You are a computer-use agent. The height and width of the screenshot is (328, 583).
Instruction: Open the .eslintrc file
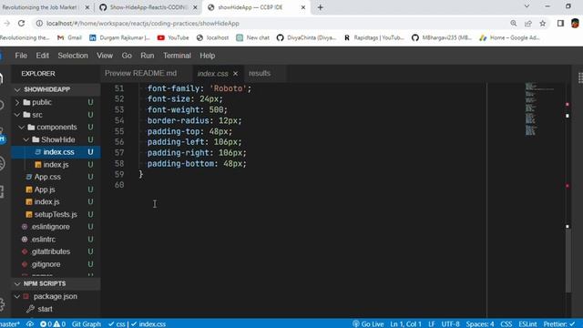point(56,239)
